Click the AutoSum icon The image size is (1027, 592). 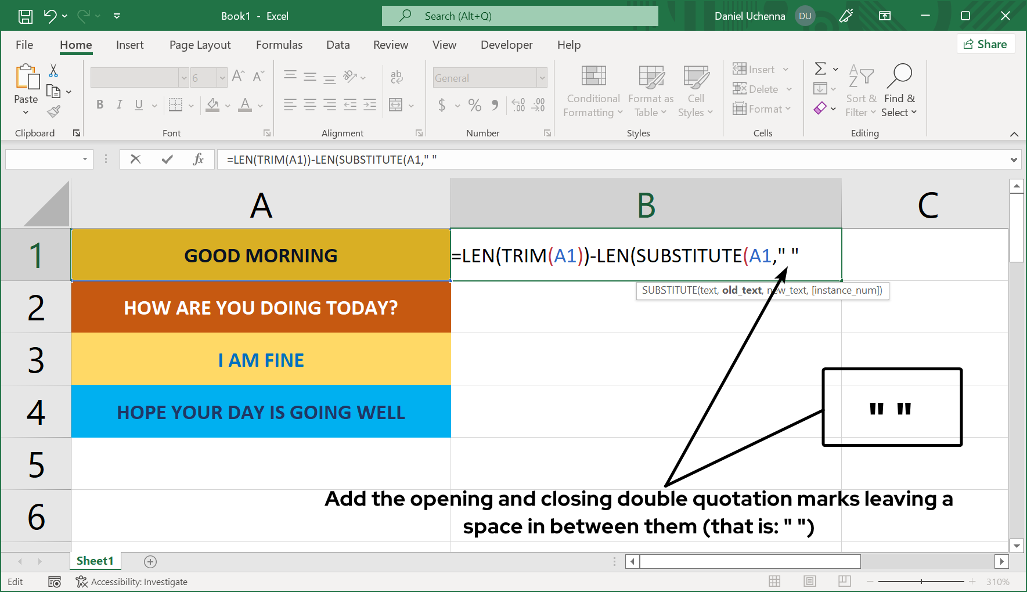(821, 68)
